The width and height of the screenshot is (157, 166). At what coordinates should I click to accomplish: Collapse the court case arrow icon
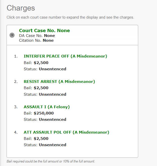pyautogui.click(x=12, y=35)
